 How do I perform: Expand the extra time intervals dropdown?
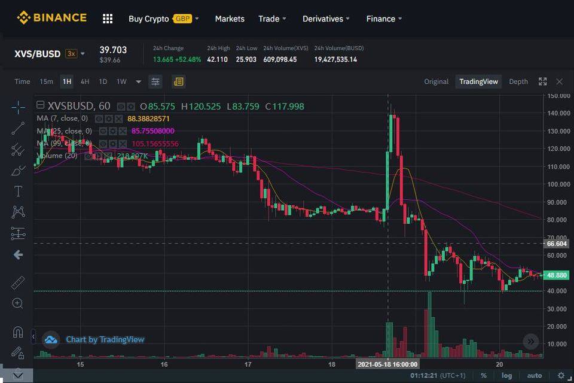click(138, 81)
